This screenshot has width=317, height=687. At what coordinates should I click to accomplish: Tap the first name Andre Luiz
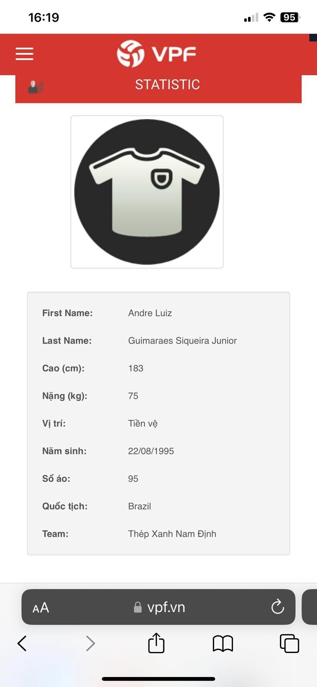click(x=150, y=313)
